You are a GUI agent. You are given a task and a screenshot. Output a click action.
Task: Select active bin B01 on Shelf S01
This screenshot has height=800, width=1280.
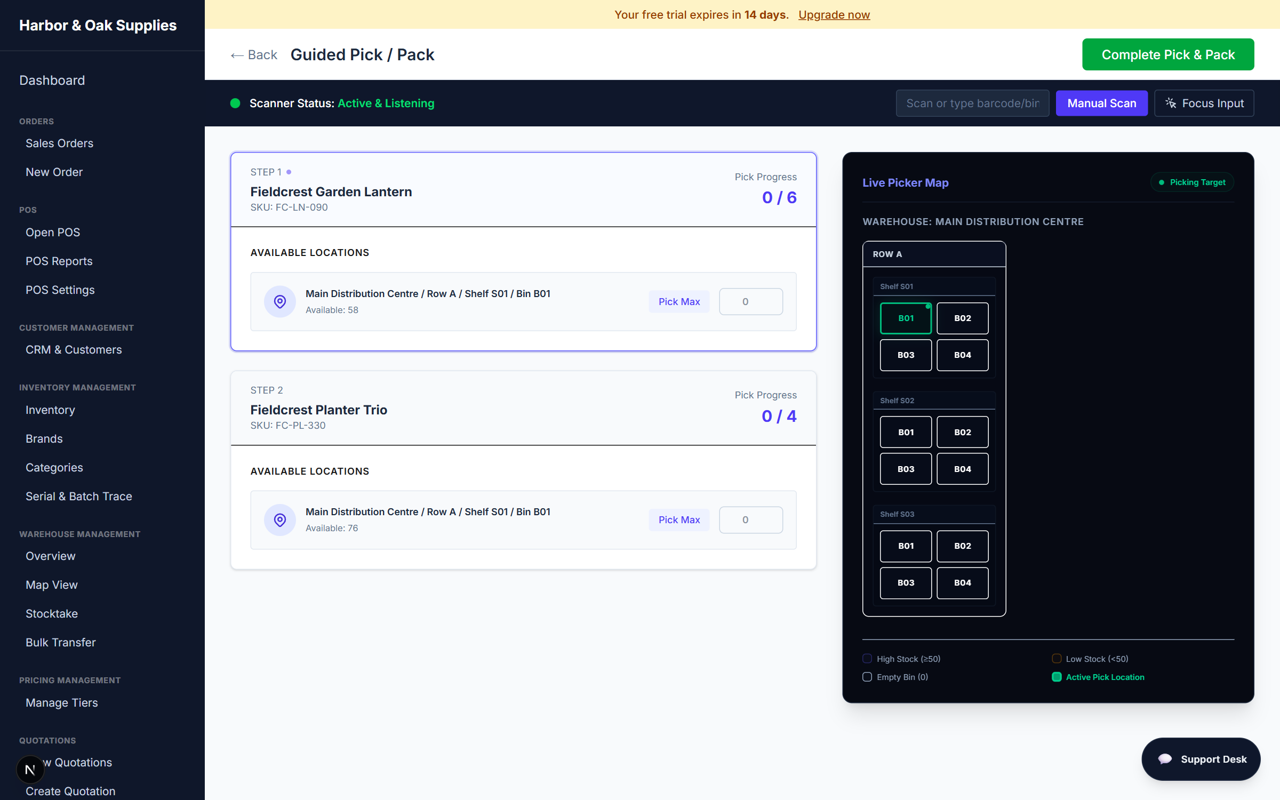point(906,318)
